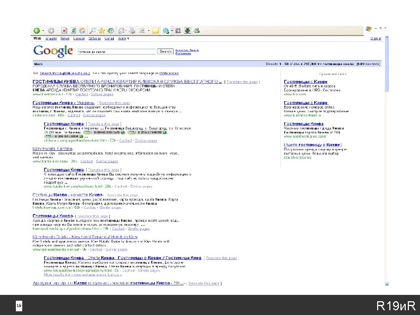Open 'Kiev Hotels Guide - Kiev Hotel Service' result
The image size is (420, 315).
click(x=85, y=237)
